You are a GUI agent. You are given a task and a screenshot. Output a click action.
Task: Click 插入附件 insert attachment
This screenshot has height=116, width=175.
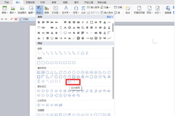coord(107,13)
